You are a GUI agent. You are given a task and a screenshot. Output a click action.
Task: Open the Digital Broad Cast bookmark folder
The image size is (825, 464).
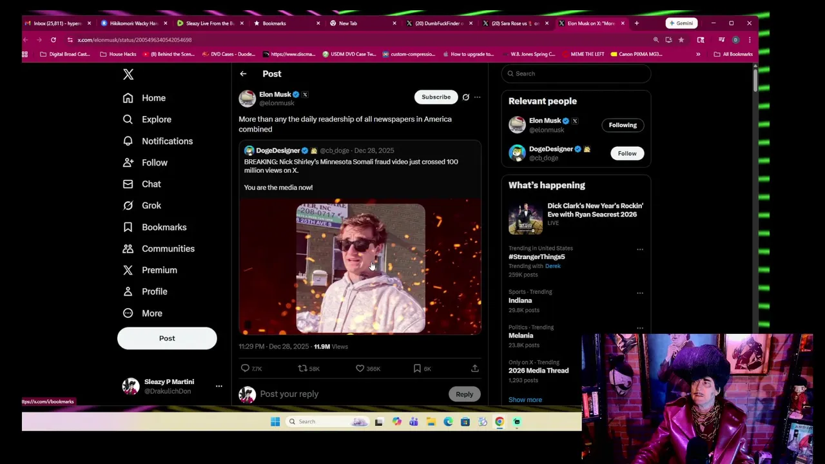click(x=64, y=54)
